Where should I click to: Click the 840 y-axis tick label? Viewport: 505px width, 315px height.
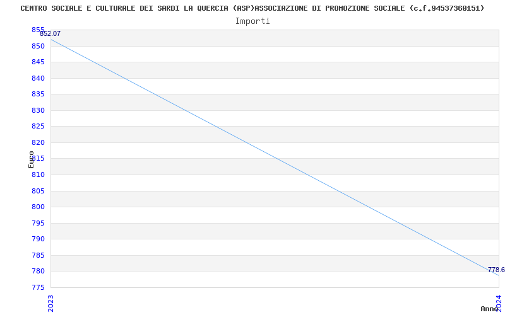(x=38, y=78)
